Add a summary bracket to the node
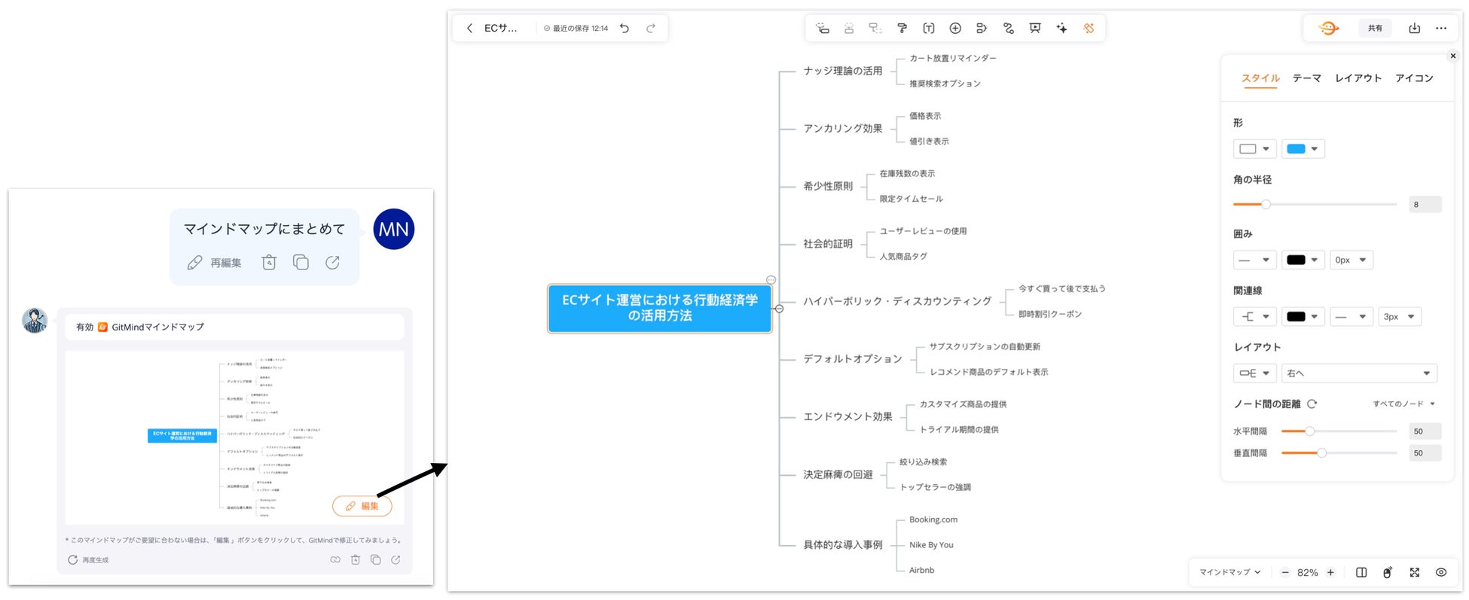 [x=982, y=29]
